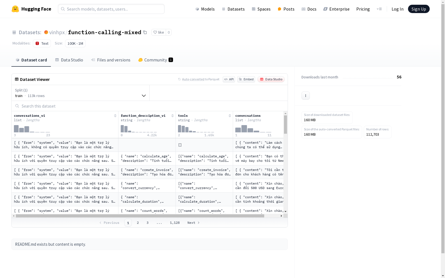Open the more options three-dot menu
445x278 pixels.
(306, 96)
